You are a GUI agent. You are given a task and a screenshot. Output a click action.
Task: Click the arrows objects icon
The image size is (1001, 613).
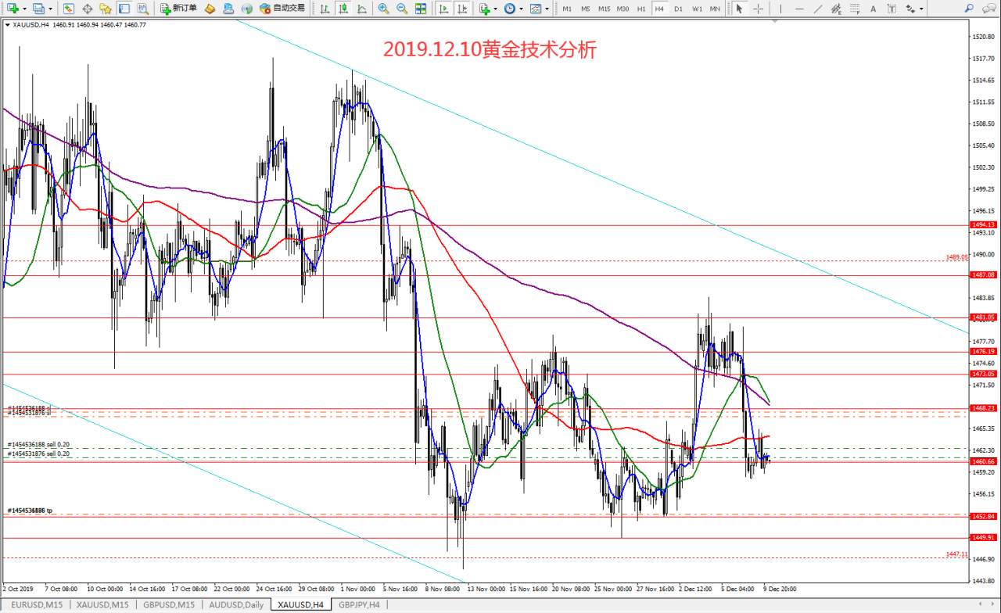click(x=910, y=8)
